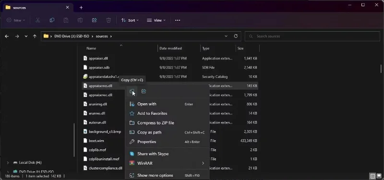This screenshot has height=180, width=384.
Task: Click the Share icon in the toolbar
Action: point(94,20)
